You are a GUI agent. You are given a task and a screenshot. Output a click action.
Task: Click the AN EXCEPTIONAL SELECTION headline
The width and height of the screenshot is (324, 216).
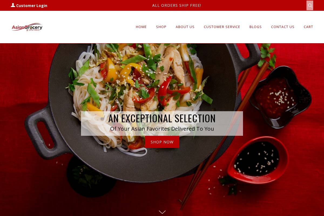click(162, 118)
